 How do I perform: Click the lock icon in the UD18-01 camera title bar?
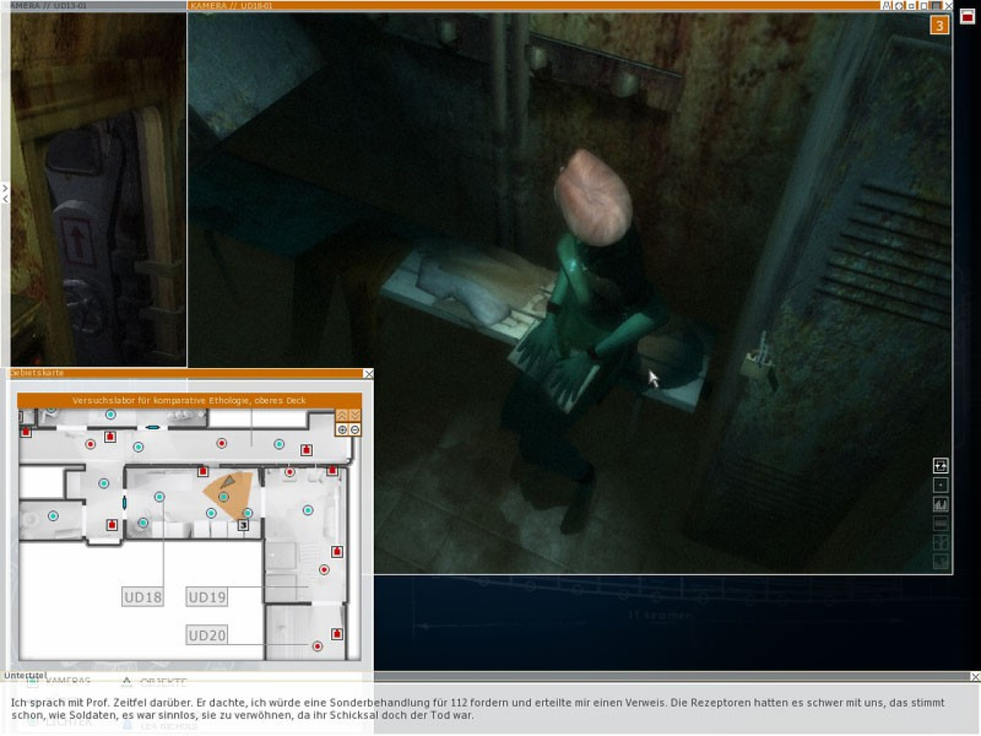887,5
